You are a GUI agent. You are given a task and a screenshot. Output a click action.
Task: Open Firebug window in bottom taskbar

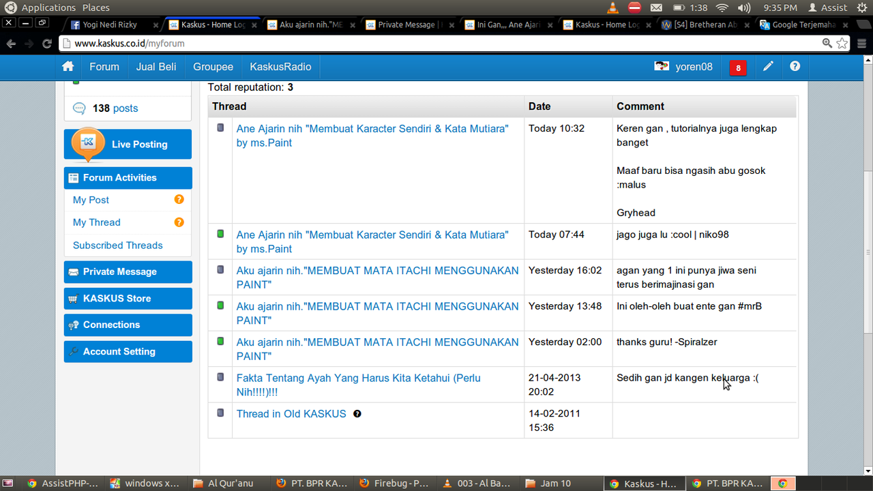(x=394, y=483)
